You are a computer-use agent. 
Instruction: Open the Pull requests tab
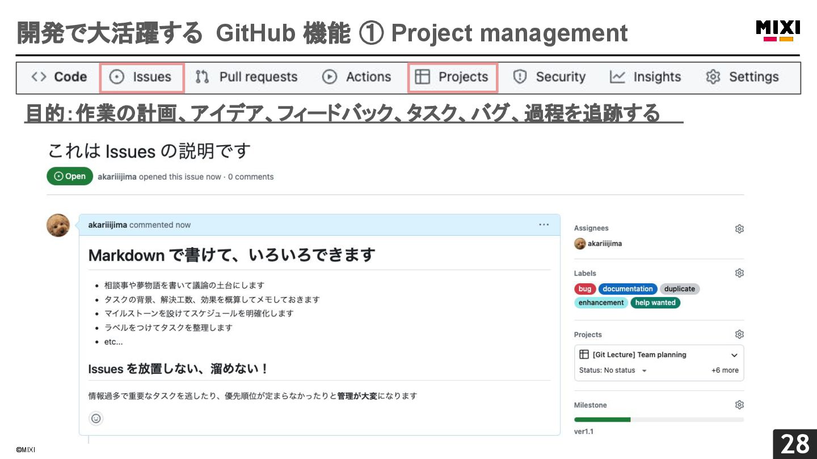pyautogui.click(x=246, y=77)
